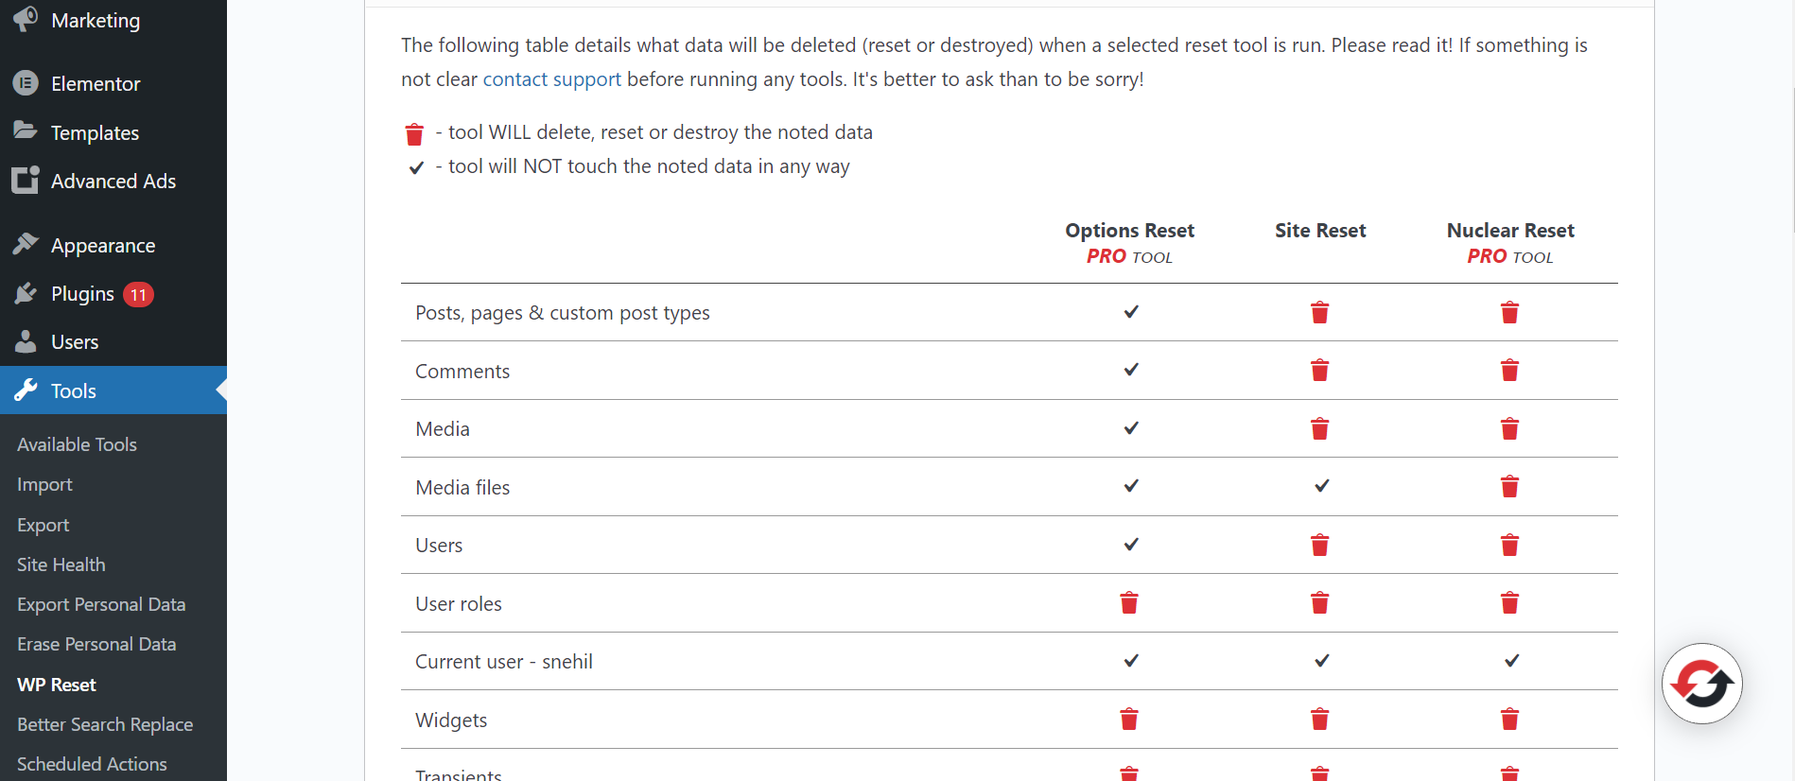Click the Users person icon
Image resolution: width=1795 pixels, height=781 pixels.
point(26,341)
